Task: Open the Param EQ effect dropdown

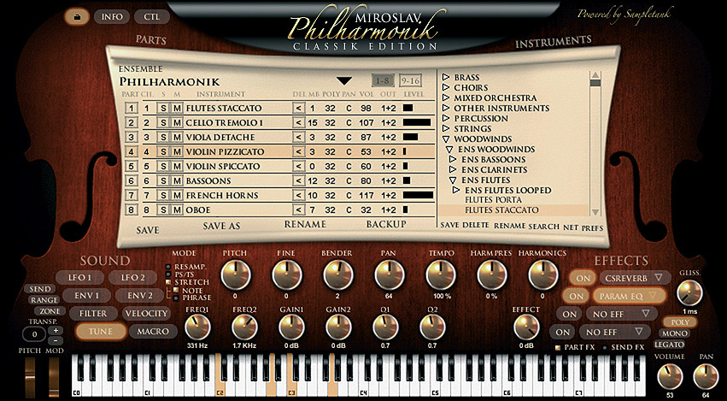Action: pyautogui.click(x=653, y=296)
